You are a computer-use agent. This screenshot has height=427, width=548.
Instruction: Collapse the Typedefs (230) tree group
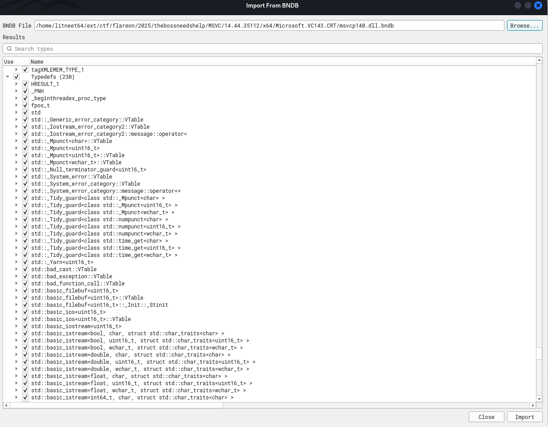(8, 77)
